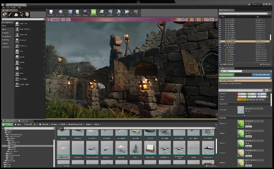Viewport: 274px width, 169px height.
Task: Click the Blueprint/Add Script button
Action: pyautogui.click(x=262, y=75)
